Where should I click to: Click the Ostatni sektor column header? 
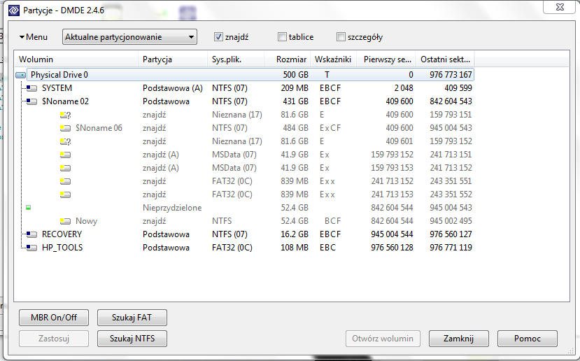tap(445, 59)
